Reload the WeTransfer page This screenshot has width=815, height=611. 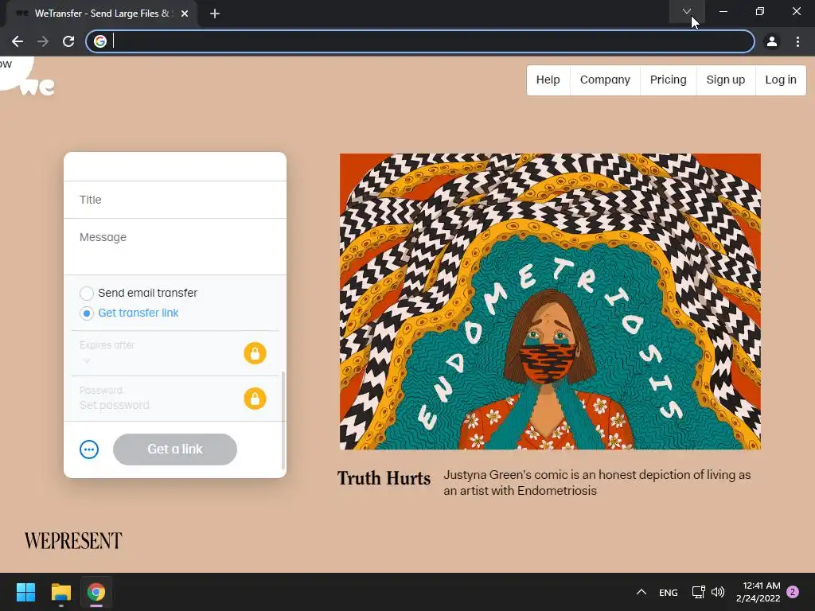(68, 41)
